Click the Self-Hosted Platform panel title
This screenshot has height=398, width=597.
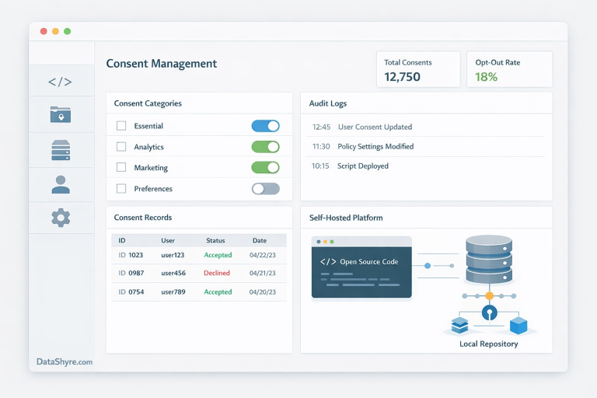tap(346, 218)
